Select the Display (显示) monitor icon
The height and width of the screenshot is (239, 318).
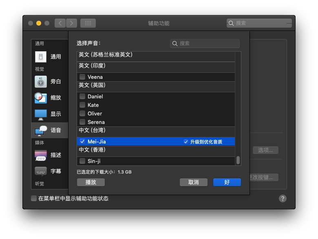pos(41,114)
